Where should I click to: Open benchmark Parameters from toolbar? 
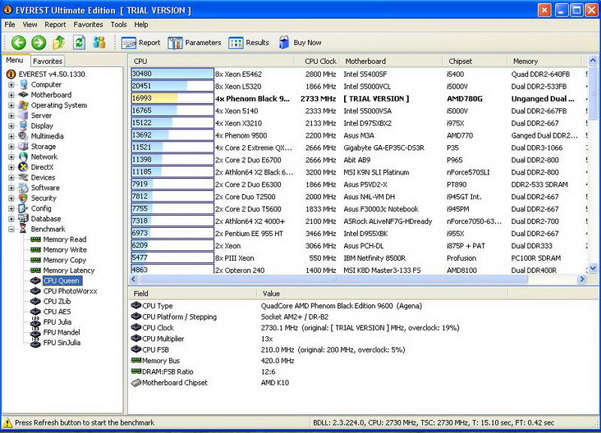[195, 43]
